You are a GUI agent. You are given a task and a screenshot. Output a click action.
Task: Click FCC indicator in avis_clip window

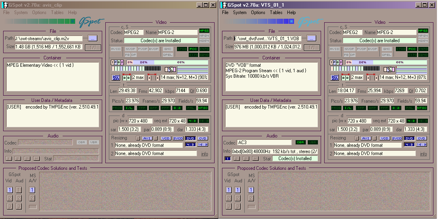pos(193,49)
